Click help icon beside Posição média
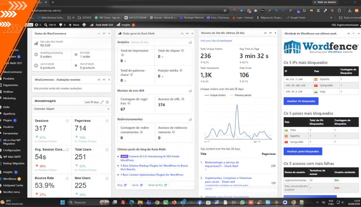This screenshot has height=207, width=361. (181, 70)
